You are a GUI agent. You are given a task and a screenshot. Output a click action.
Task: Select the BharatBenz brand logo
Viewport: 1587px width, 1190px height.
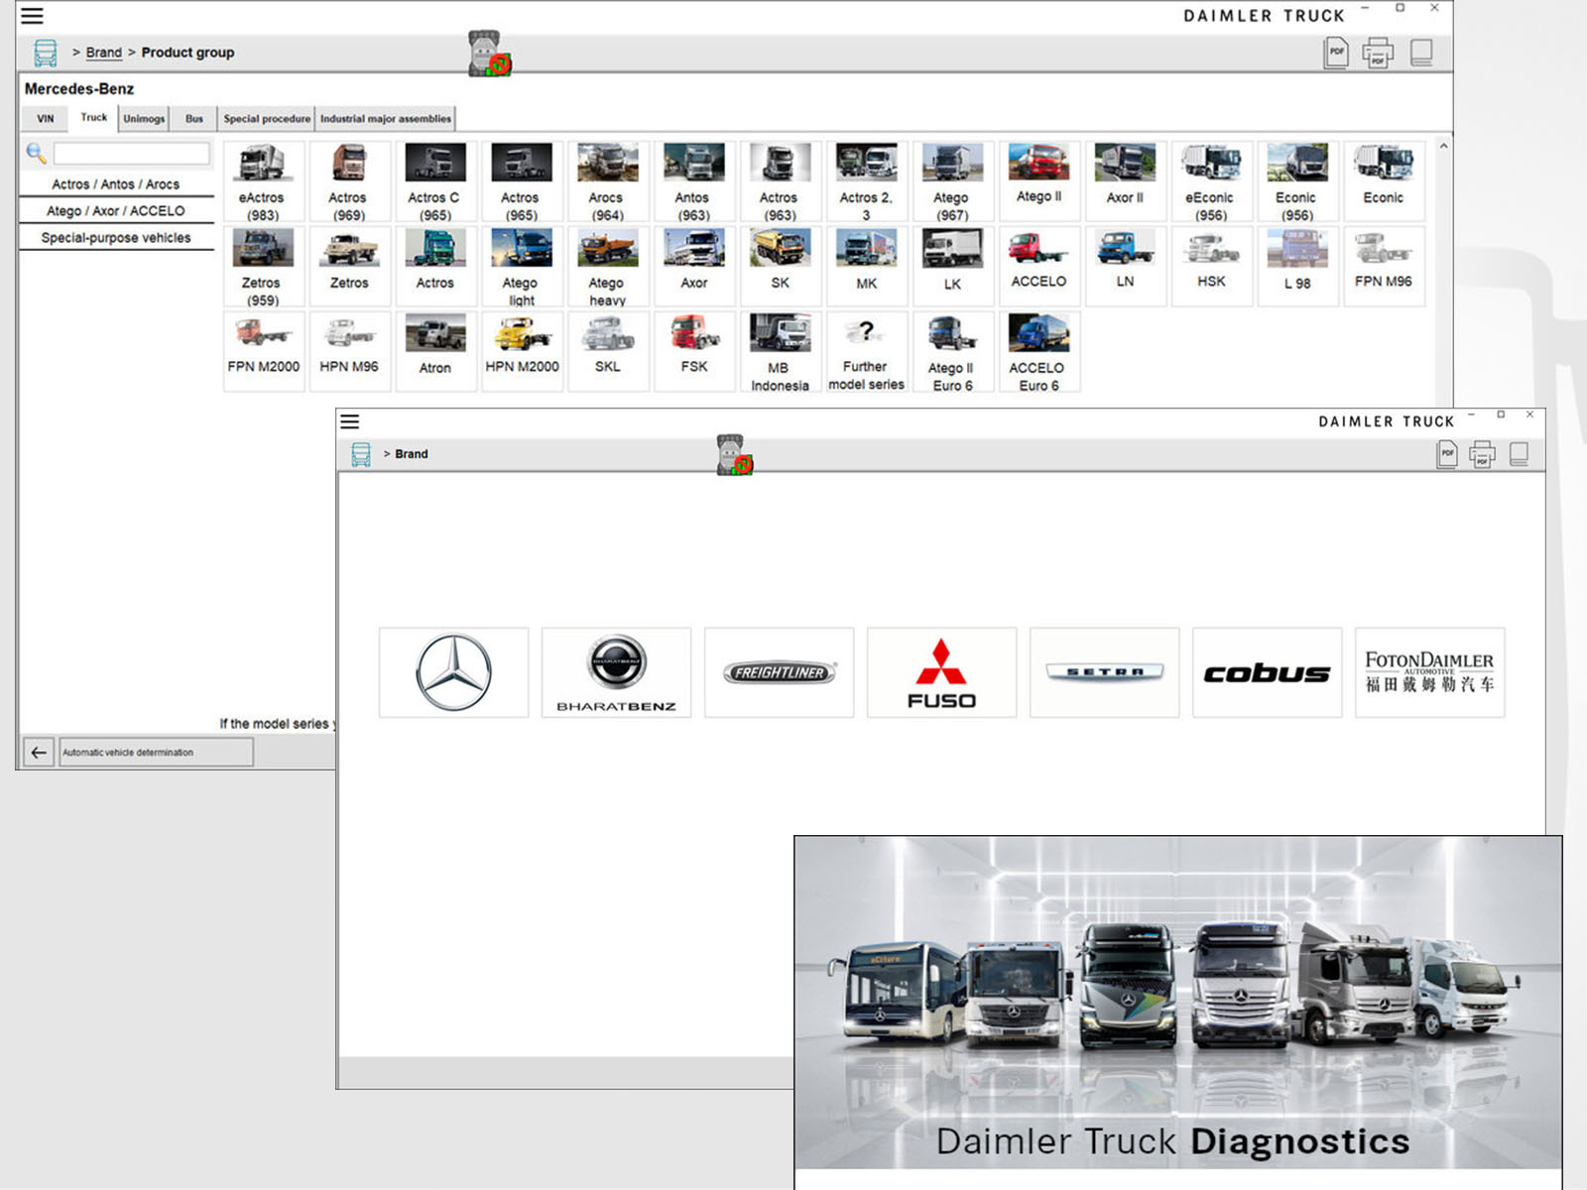point(616,672)
